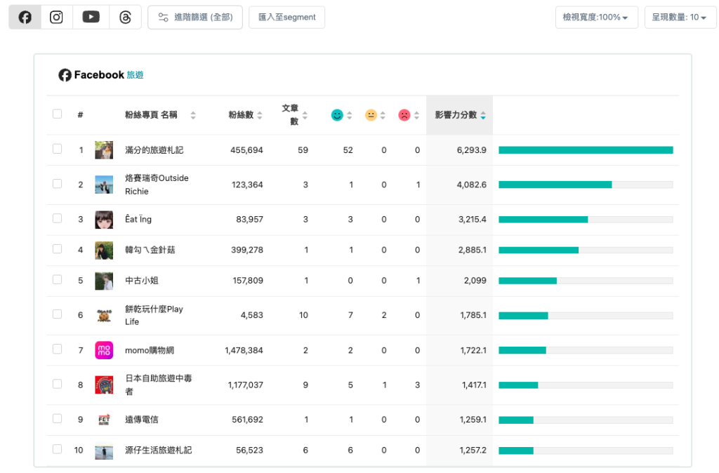Click the momo購物網 page logo
Screen dimensions: 719x473
point(104,350)
